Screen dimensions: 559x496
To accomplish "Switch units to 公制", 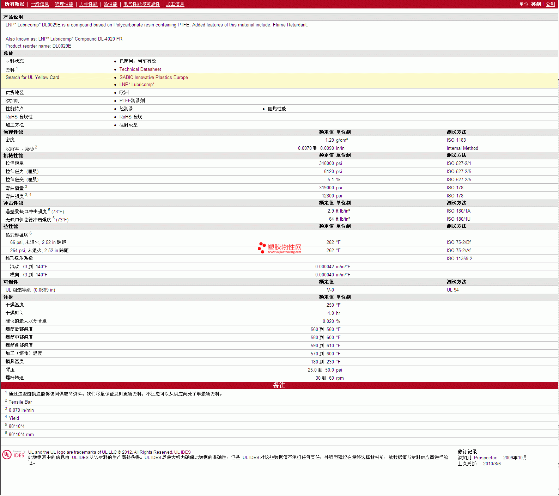I will [551, 4].
